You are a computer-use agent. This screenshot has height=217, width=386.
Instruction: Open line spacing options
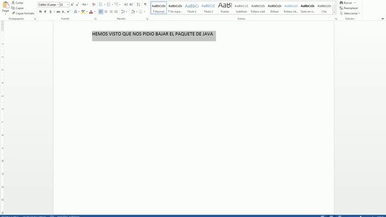[124, 11]
